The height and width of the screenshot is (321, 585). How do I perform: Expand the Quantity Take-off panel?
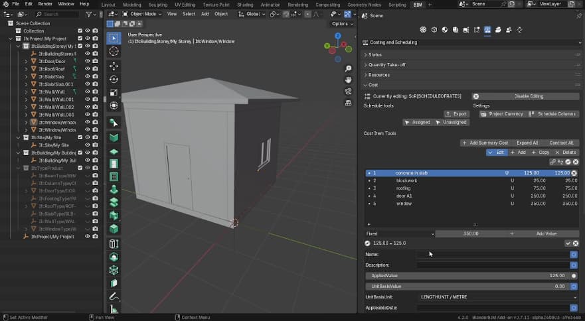pyautogui.click(x=386, y=65)
